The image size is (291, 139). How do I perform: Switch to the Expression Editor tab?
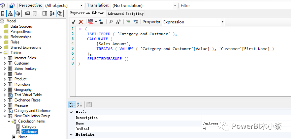87,13
